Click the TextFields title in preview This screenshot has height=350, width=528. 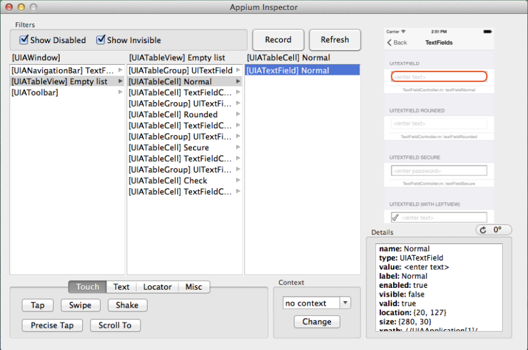click(x=439, y=42)
